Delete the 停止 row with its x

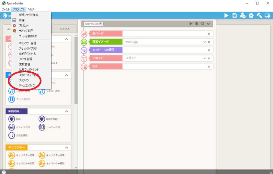(x=209, y=67)
